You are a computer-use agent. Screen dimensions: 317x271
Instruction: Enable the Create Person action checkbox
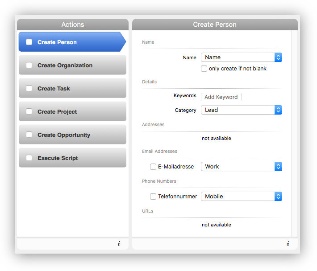(x=29, y=42)
